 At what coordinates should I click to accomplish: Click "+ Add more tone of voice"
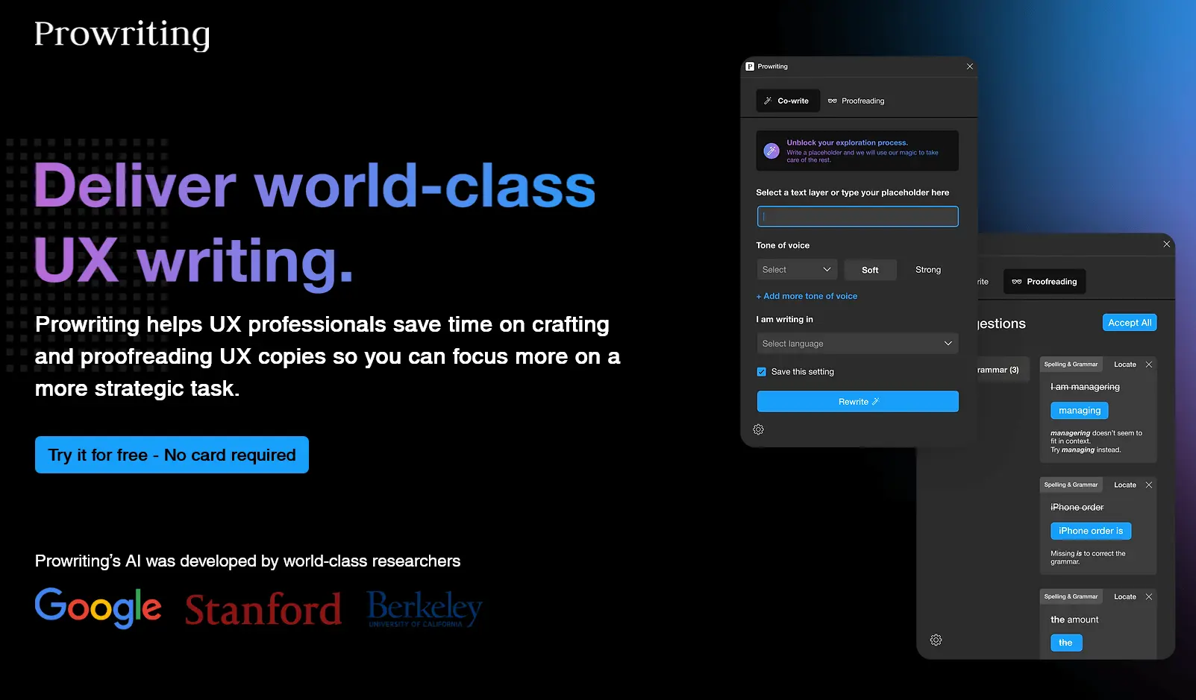(x=807, y=296)
